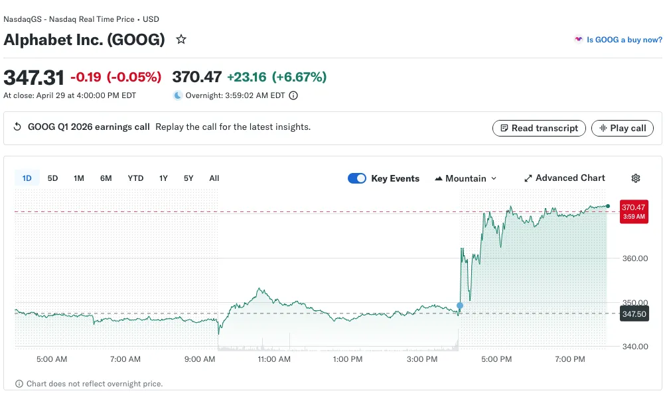
Task: Star GOOG to add to watchlist
Action: 181,40
